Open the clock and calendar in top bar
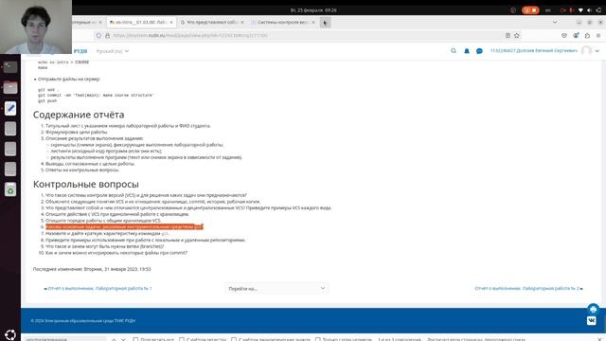Viewport: 606px width, 341px height. coord(313,10)
